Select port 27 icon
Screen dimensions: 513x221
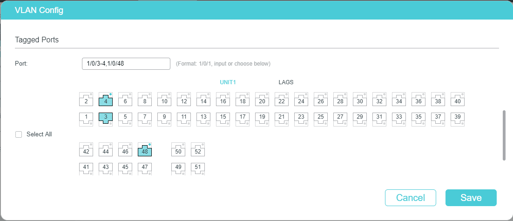340,118
